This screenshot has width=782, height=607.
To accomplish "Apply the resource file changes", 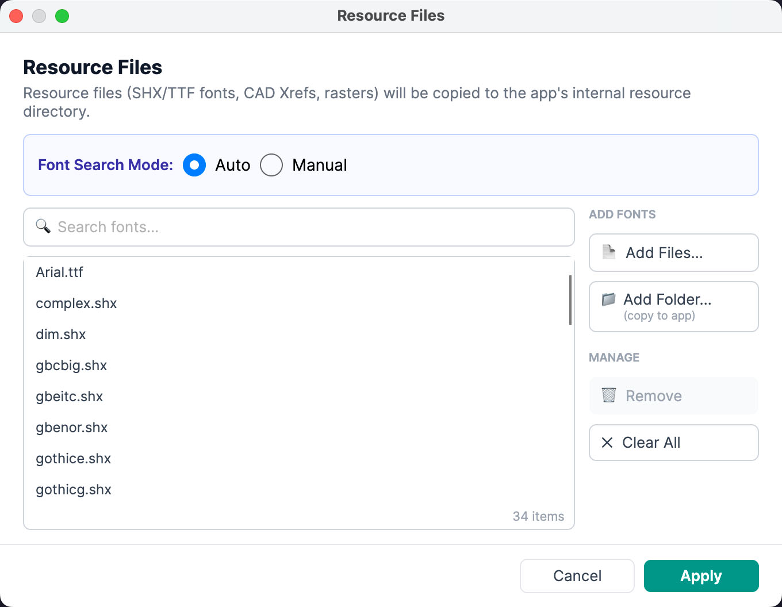I will click(x=701, y=576).
